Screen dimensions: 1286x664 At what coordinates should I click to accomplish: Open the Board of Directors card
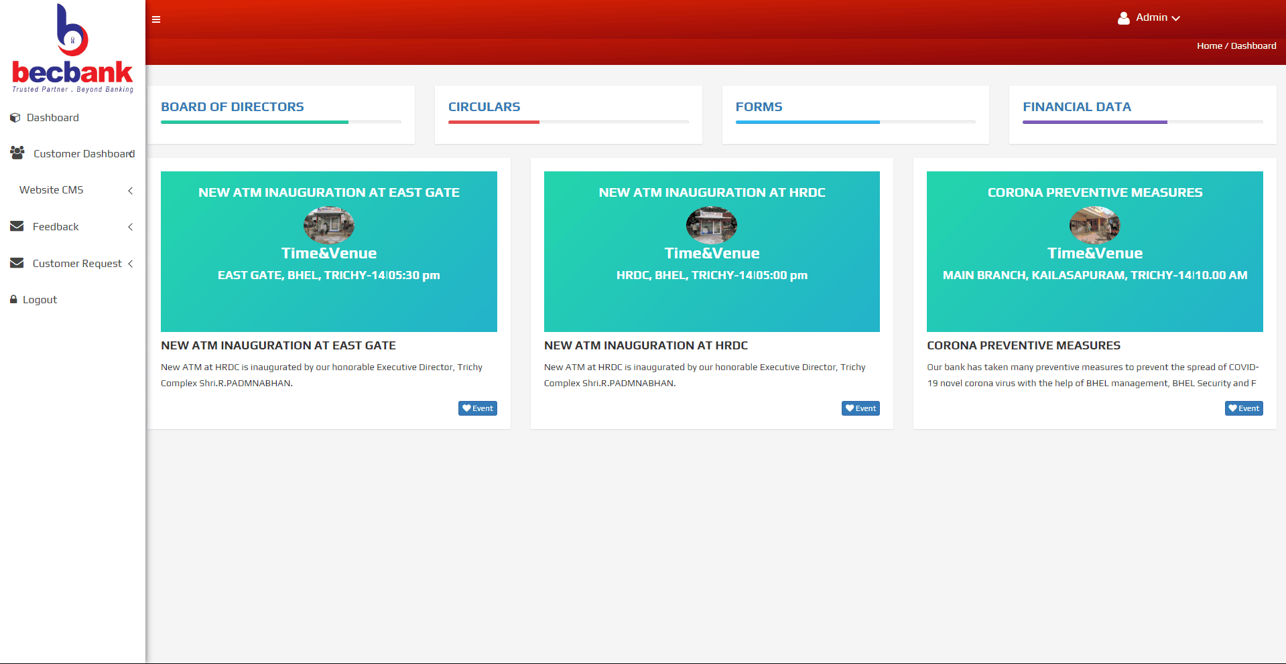pos(233,107)
